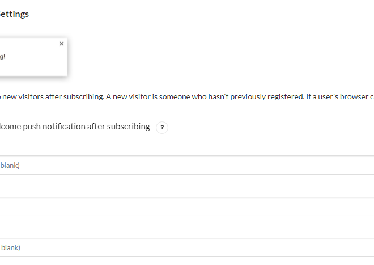This screenshot has width=374, height=265.
Task: Focus the first input field with the blank placeholder
Action: 187,165
